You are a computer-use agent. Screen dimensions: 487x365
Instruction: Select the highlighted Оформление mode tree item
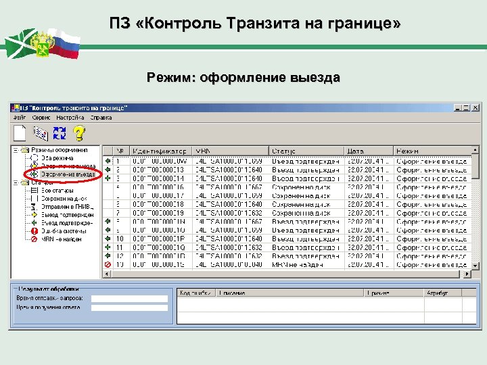pos(68,174)
